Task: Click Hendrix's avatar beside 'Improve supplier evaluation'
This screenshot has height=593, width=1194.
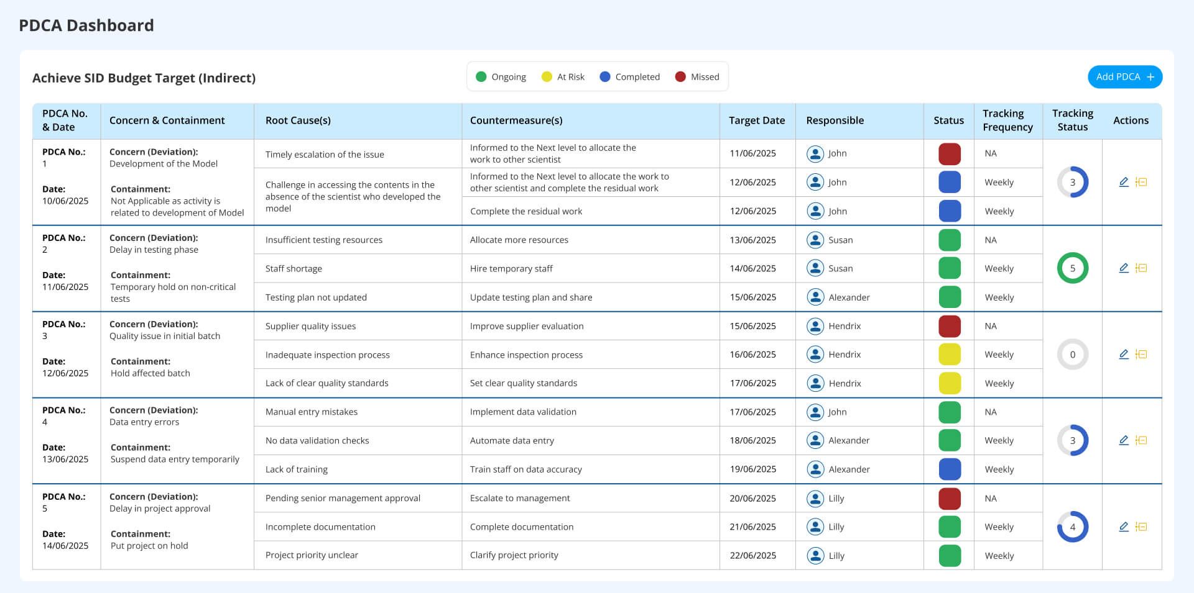Action: [815, 326]
